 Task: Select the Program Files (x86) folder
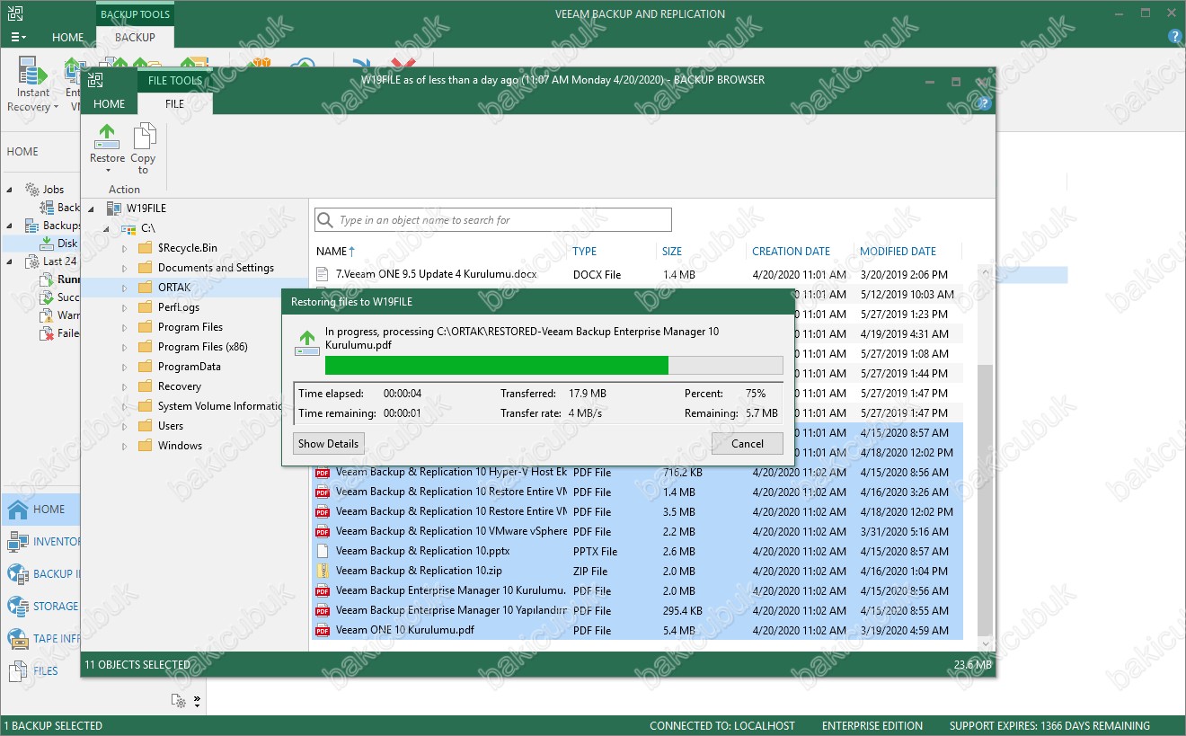202,347
